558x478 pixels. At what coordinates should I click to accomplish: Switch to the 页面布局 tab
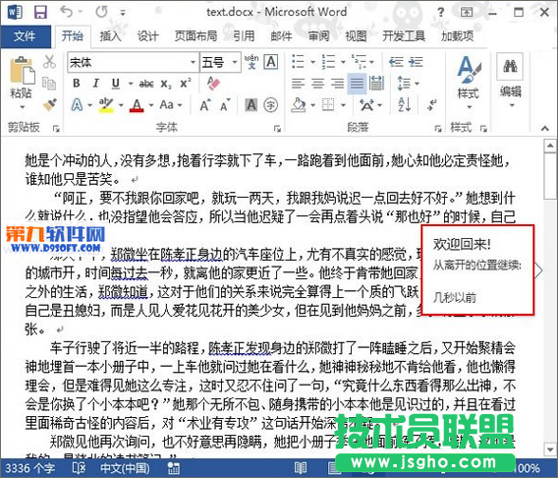point(195,36)
